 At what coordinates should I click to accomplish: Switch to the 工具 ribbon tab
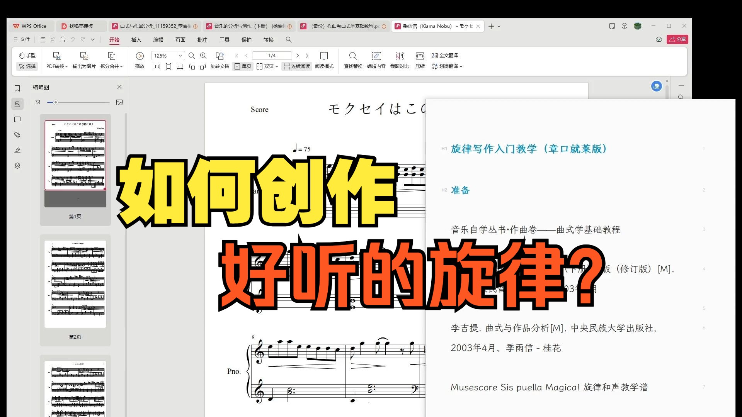pyautogui.click(x=225, y=40)
